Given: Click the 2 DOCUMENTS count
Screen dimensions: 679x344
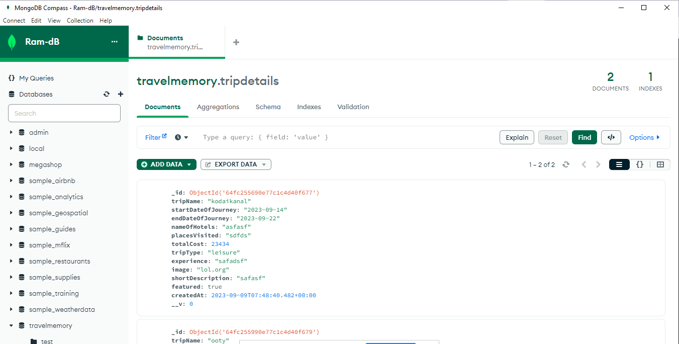Looking at the screenshot, I should pyautogui.click(x=611, y=82).
